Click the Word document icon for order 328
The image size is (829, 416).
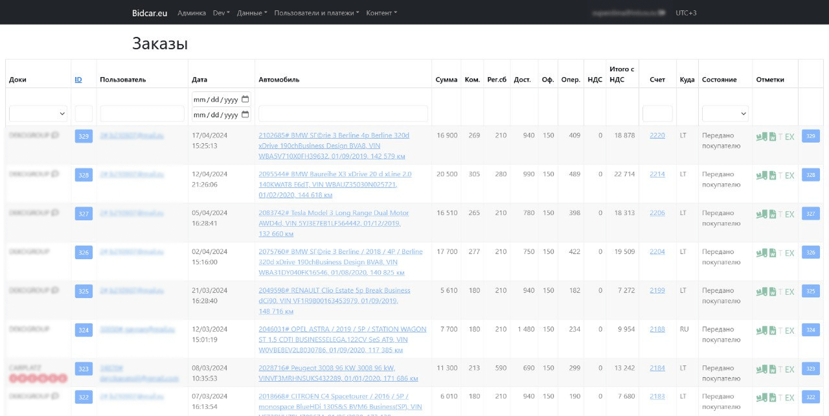pyautogui.click(x=773, y=176)
